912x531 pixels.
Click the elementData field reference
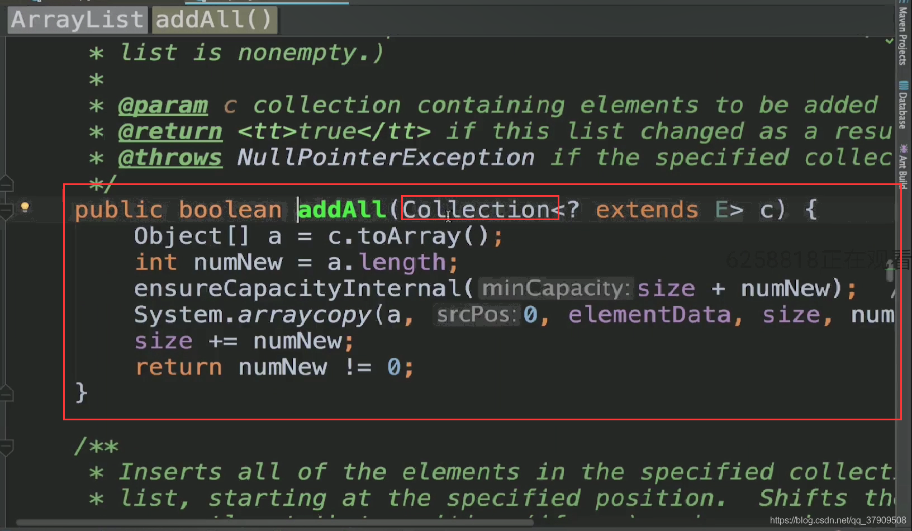click(650, 315)
